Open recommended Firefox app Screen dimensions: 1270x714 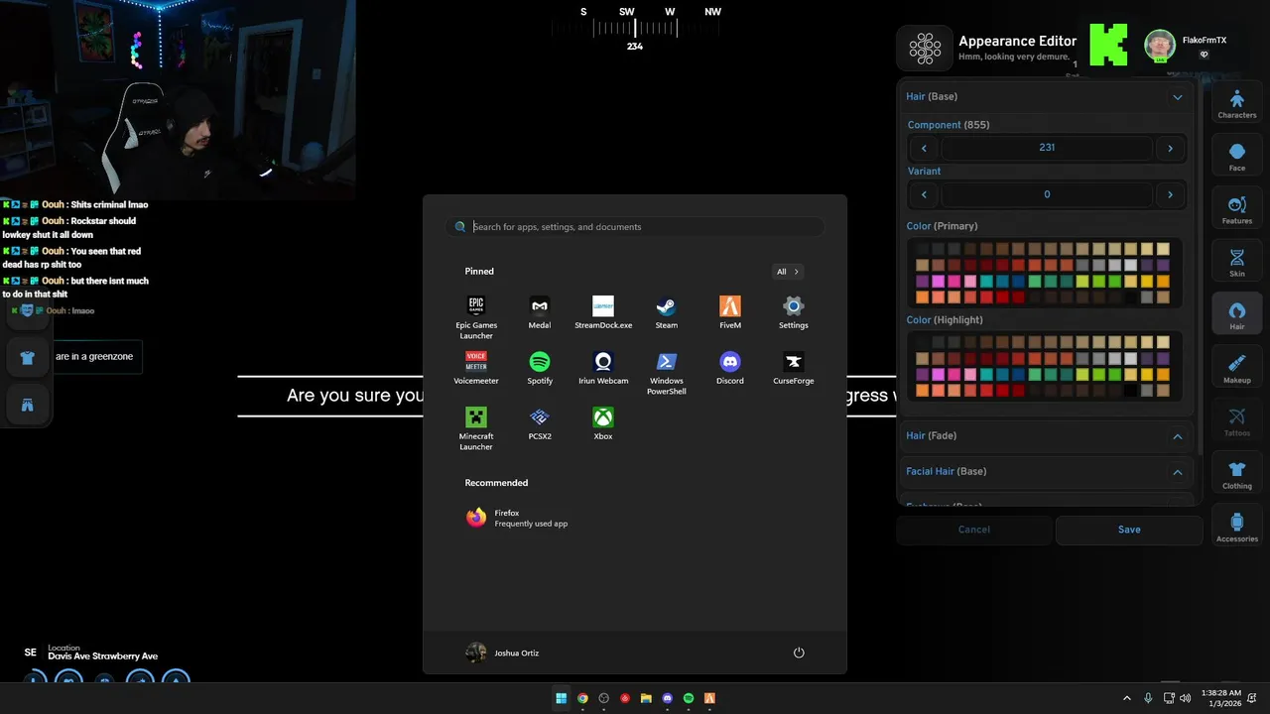point(518,518)
